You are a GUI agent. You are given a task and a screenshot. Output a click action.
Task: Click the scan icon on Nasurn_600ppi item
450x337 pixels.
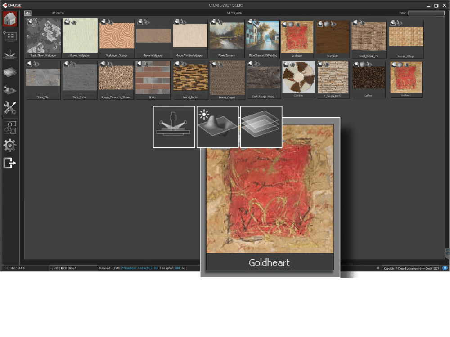[x=393, y=22]
